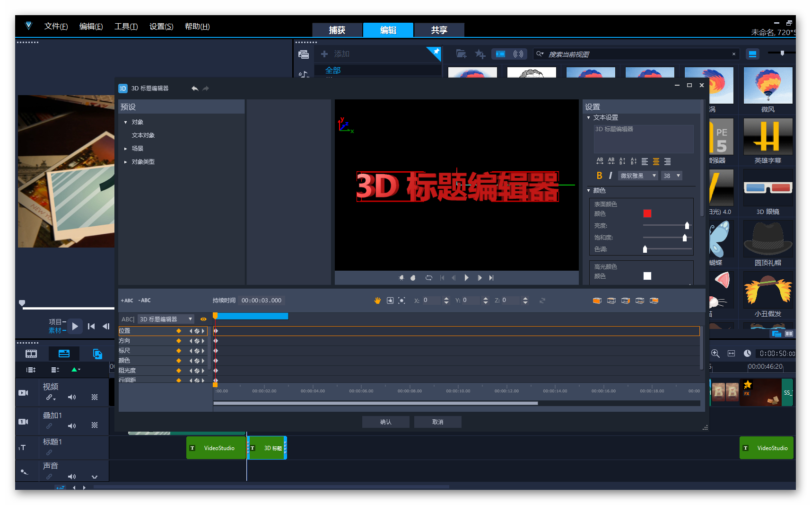Click the 持续时间 duration field 00:00:03.000
Image resolution: width=811 pixels, height=505 pixels.
point(262,301)
